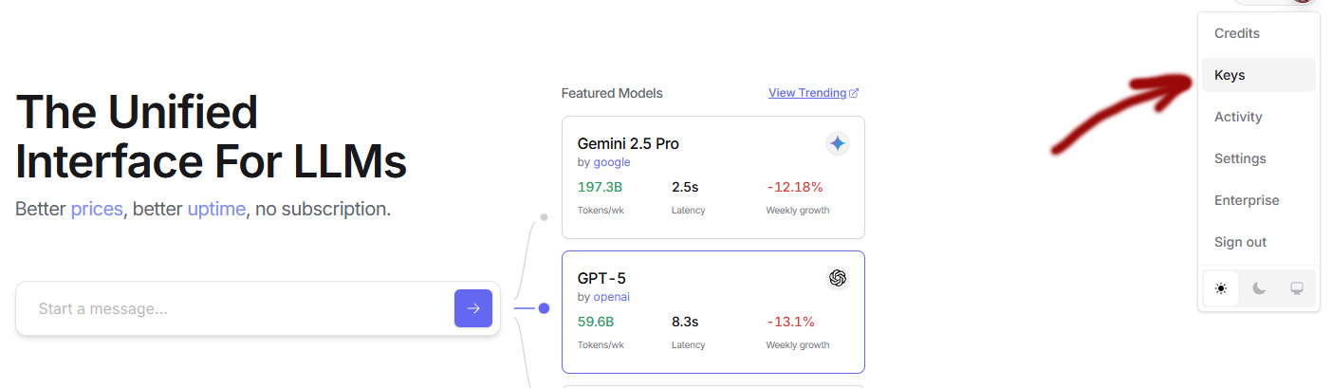Follow the 'google' provider link
The height and width of the screenshot is (388, 1332).
tap(612, 162)
